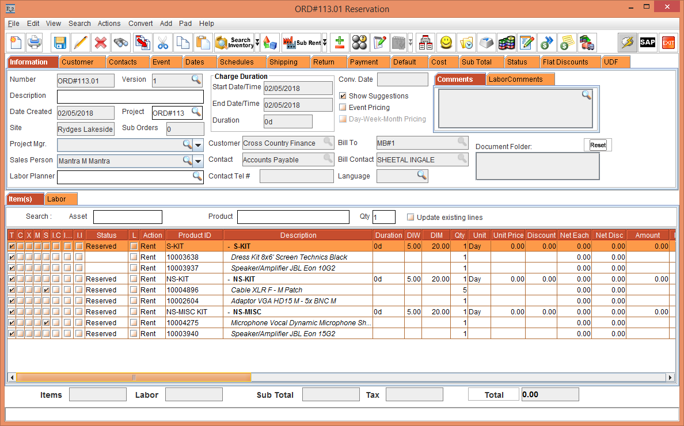684x426 pixels.
Task: Click the scissors cut icon
Action: 163,43
